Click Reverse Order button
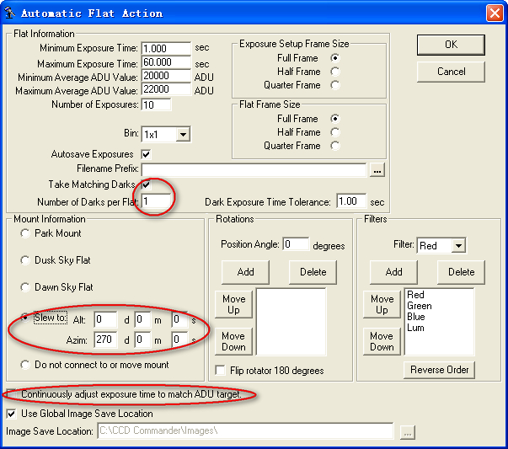This screenshot has width=508, height=449. pos(440,370)
